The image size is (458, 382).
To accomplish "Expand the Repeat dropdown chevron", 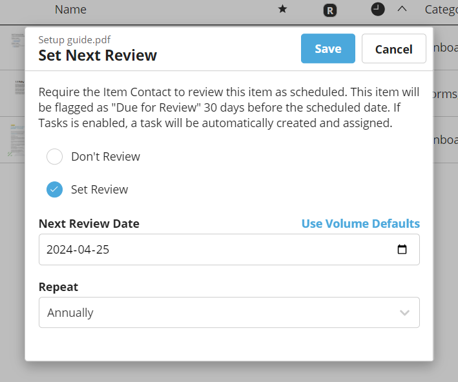I will [404, 313].
